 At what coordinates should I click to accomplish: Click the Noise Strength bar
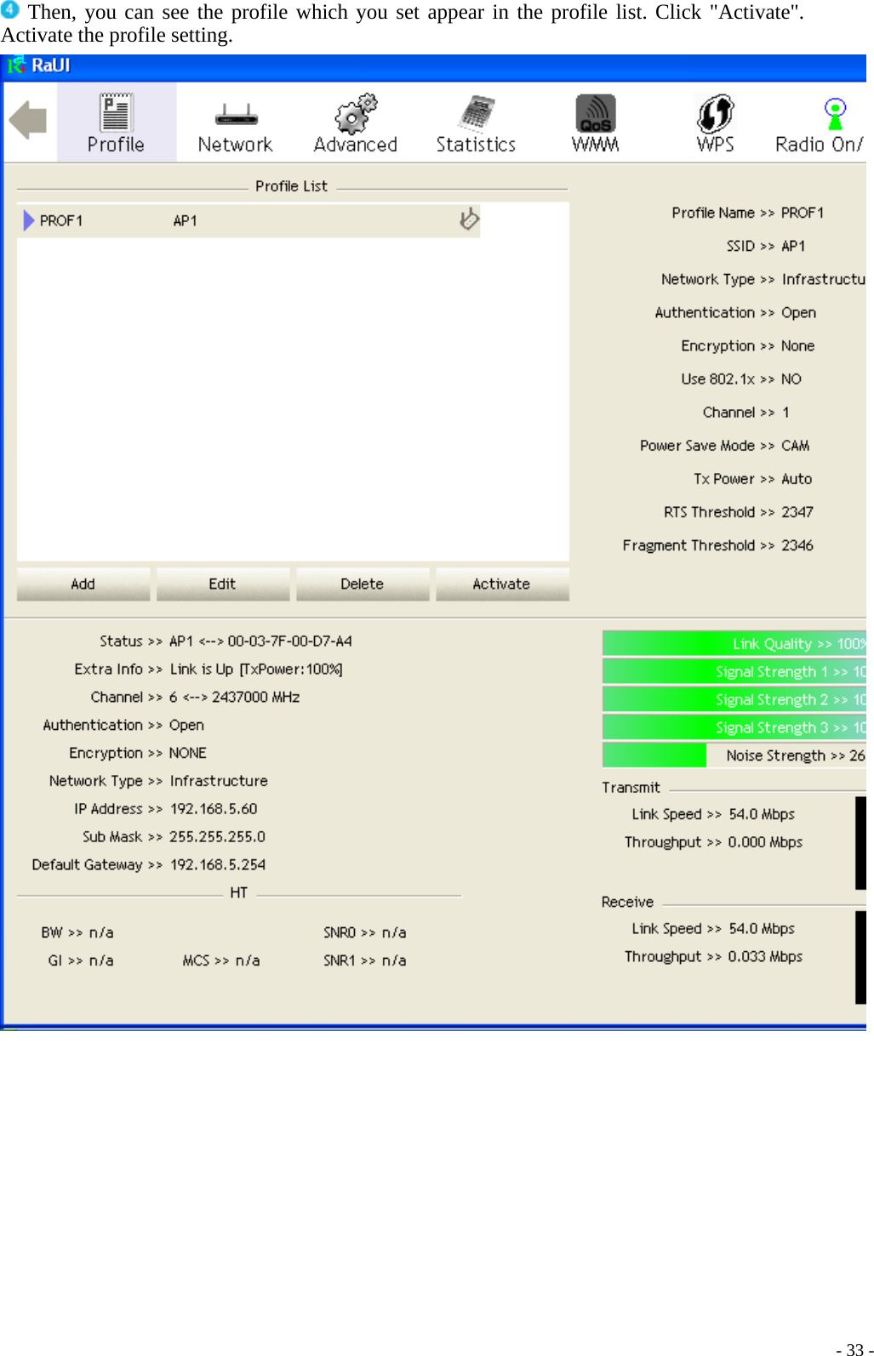pos(734,755)
